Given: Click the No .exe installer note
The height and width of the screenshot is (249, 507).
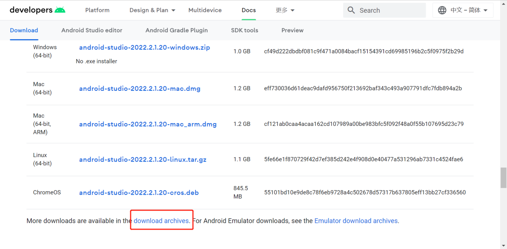Looking at the screenshot, I should (x=96, y=61).
